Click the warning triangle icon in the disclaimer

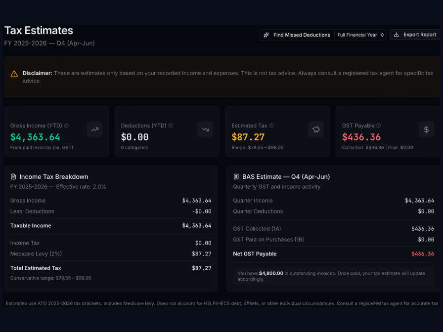(14, 74)
